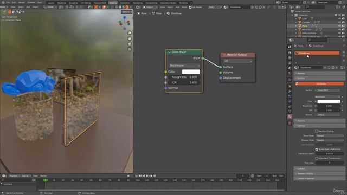
Task: Open the Object Data properties tab icon
Action: tap(290, 112)
